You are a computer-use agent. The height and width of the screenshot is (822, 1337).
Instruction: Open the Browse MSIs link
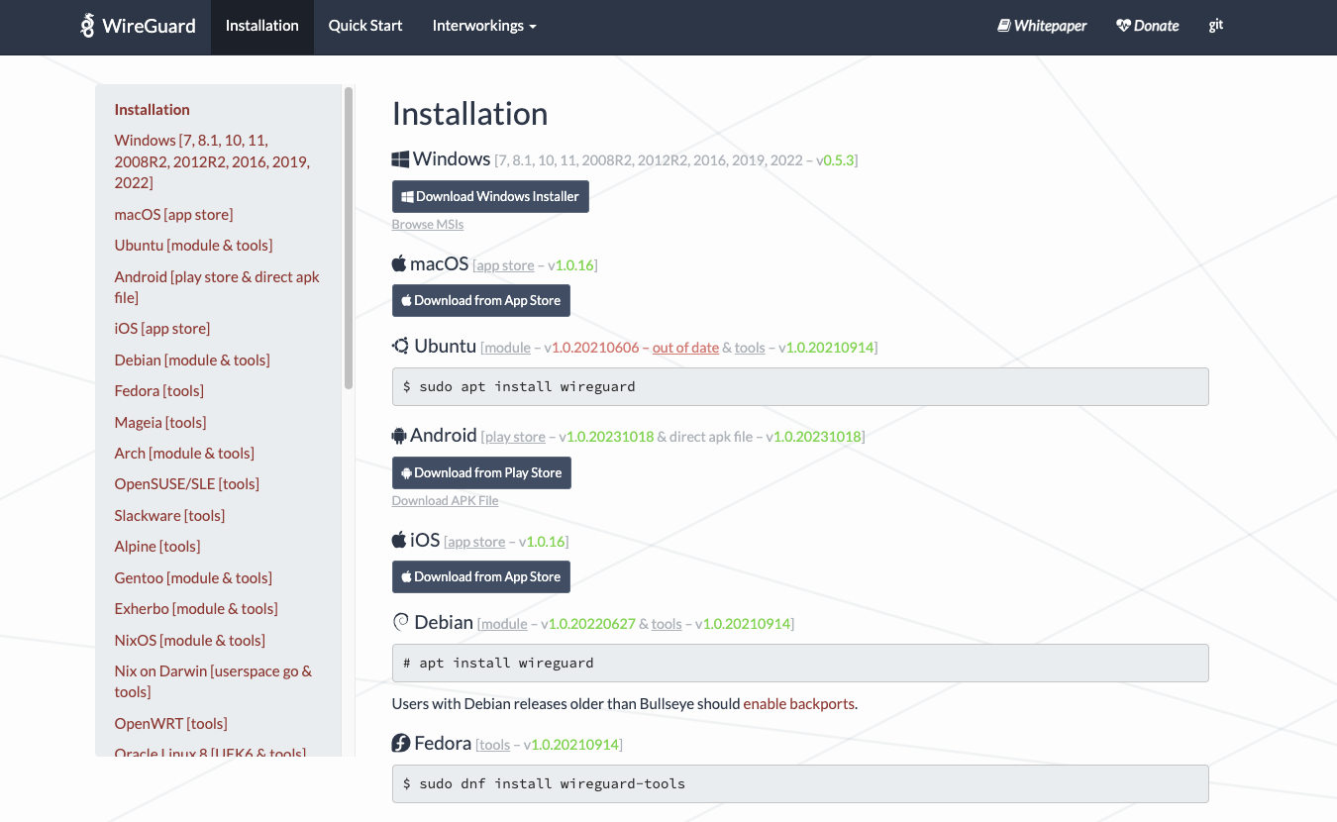tap(428, 225)
